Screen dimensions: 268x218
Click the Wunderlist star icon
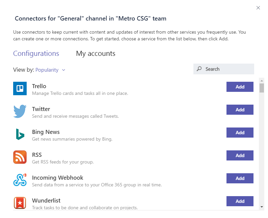click(20, 203)
